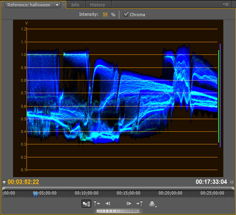This screenshot has height=215, width=236.
Task: Step back one frame
Action: click(x=108, y=204)
